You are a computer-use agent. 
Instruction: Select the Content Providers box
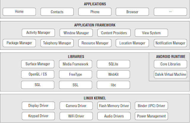tap(114, 33)
